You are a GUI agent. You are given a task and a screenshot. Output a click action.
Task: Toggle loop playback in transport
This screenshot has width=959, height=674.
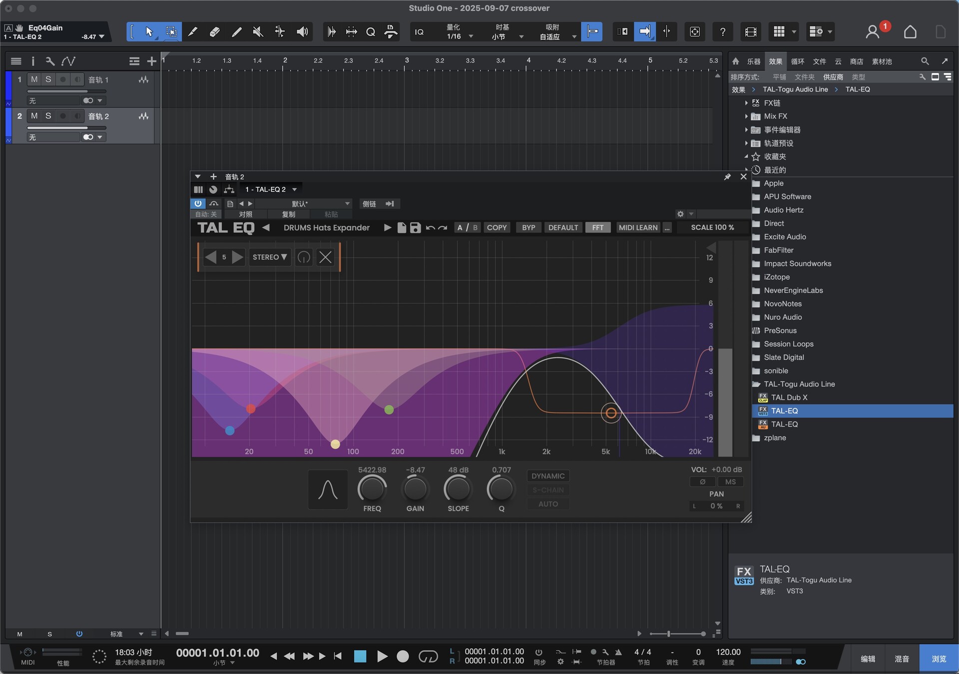click(x=428, y=656)
